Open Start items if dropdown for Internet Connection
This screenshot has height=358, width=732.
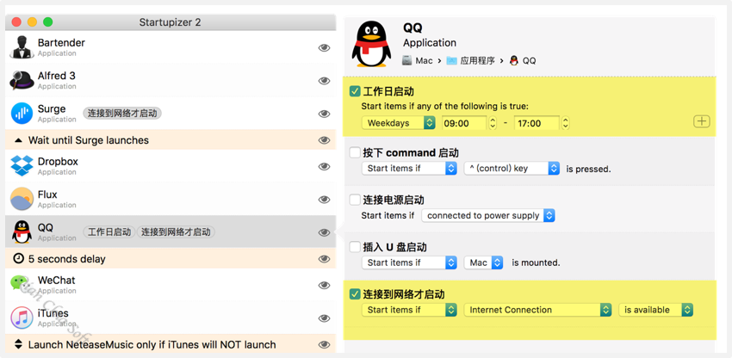409,310
